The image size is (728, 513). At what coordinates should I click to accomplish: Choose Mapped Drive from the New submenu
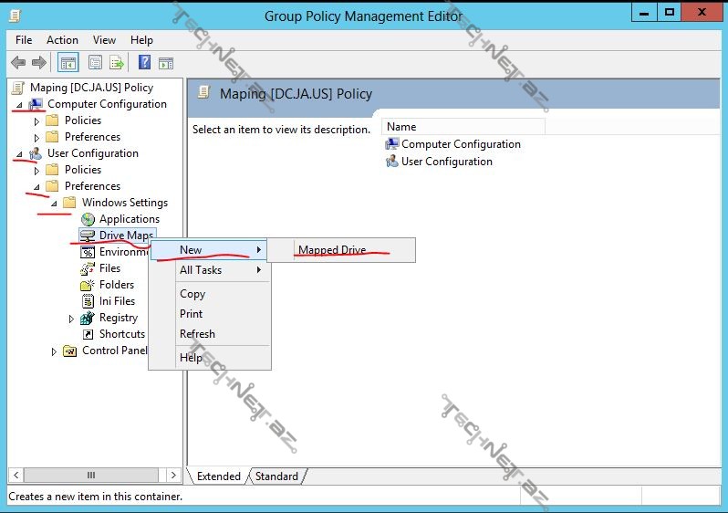point(332,250)
